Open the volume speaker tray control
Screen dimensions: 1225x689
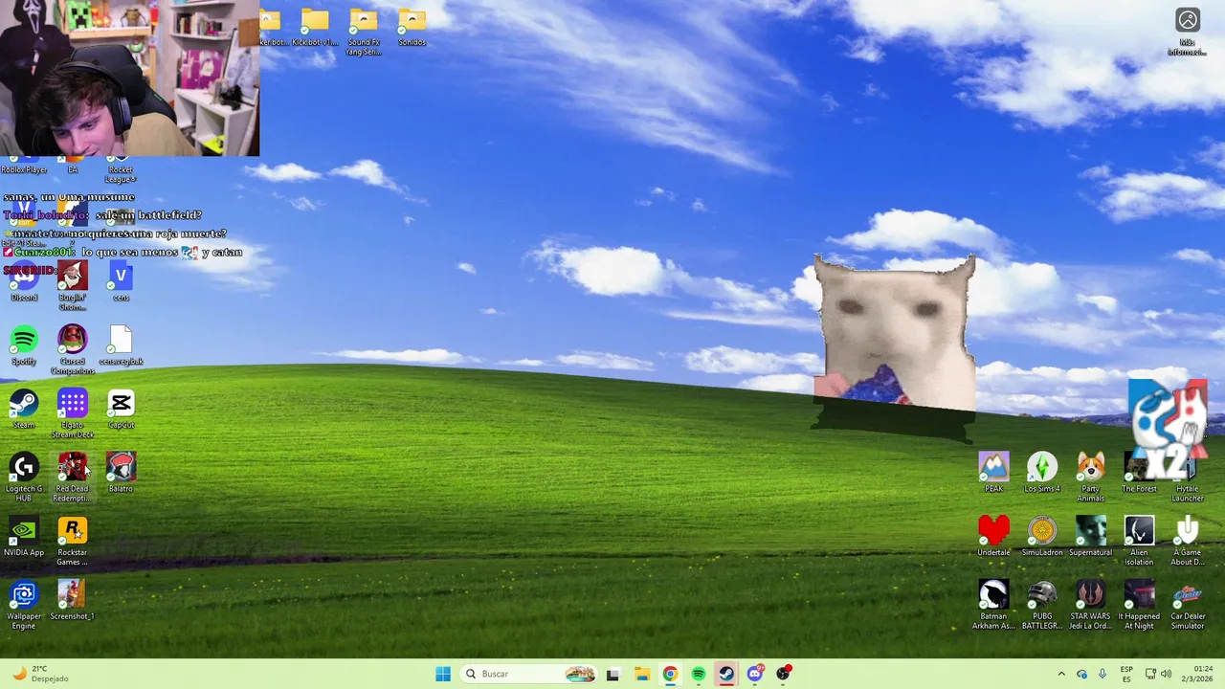[x=1166, y=674]
